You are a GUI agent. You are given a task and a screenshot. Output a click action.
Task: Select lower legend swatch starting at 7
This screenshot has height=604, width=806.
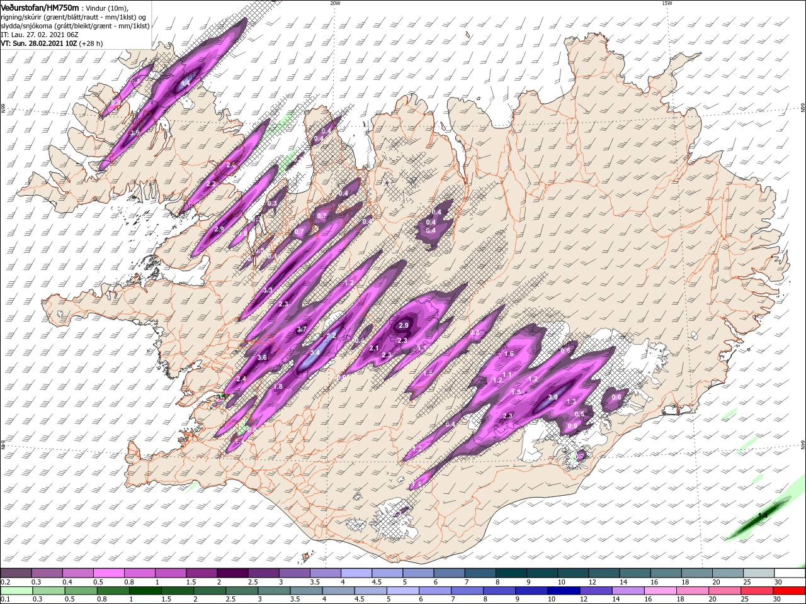click(467, 591)
